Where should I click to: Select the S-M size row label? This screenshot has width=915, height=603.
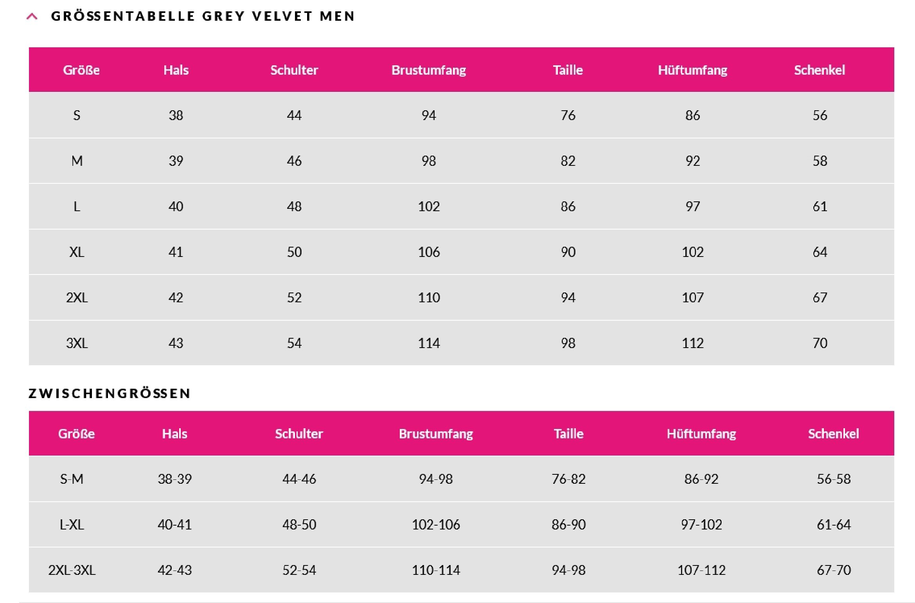72,479
